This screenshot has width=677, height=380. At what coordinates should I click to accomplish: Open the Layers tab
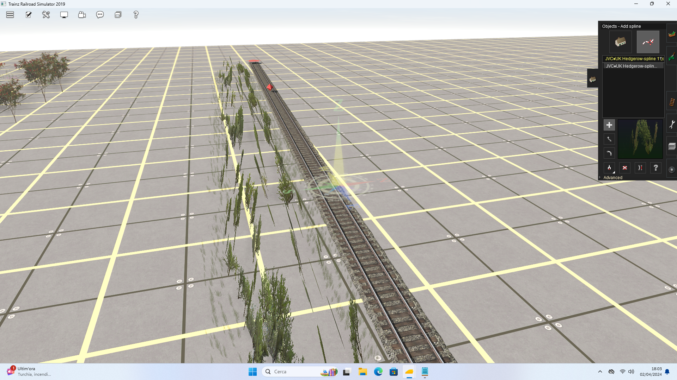[672, 146]
